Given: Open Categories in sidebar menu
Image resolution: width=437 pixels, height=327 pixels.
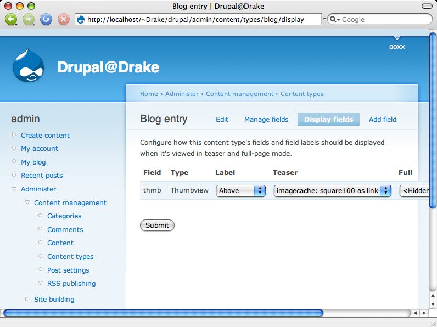Looking at the screenshot, I should (64, 216).
